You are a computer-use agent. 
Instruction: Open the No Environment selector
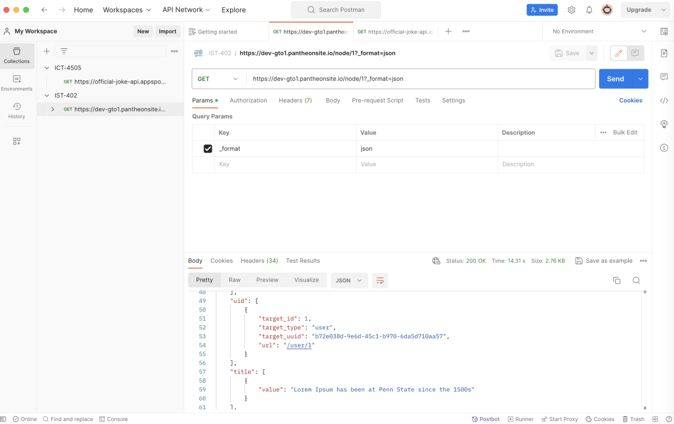599,32
